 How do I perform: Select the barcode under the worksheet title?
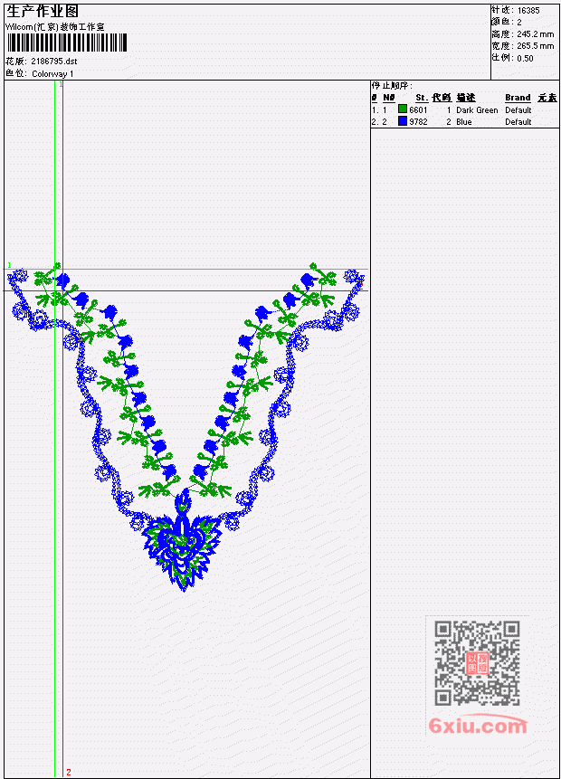coord(67,43)
